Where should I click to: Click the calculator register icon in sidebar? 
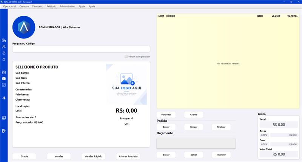point(4,40)
